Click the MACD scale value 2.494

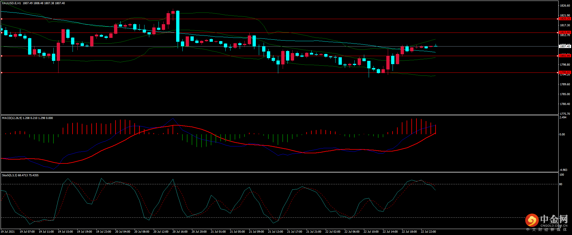[x=563, y=117]
